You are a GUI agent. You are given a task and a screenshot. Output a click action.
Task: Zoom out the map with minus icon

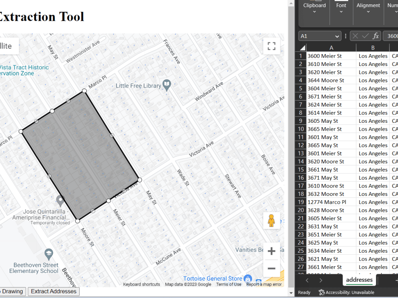pyautogui.click(x=271, y=268)
